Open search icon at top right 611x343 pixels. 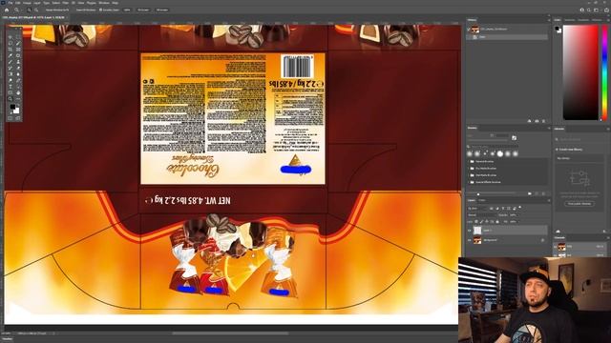click(x=589, y=10)
